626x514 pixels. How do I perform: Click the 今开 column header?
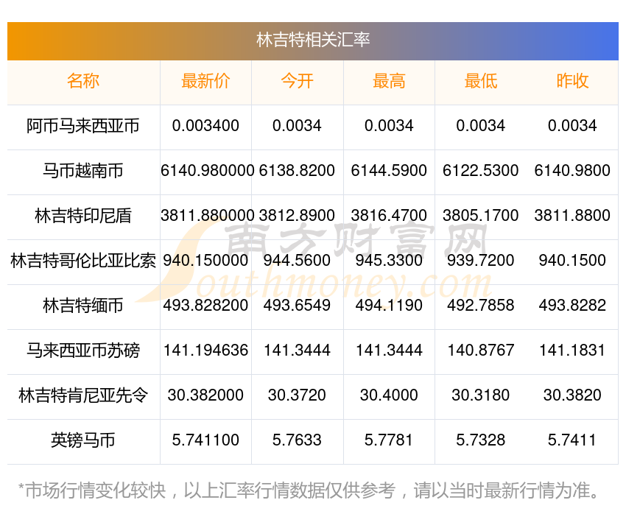click(x=297, y=81)
